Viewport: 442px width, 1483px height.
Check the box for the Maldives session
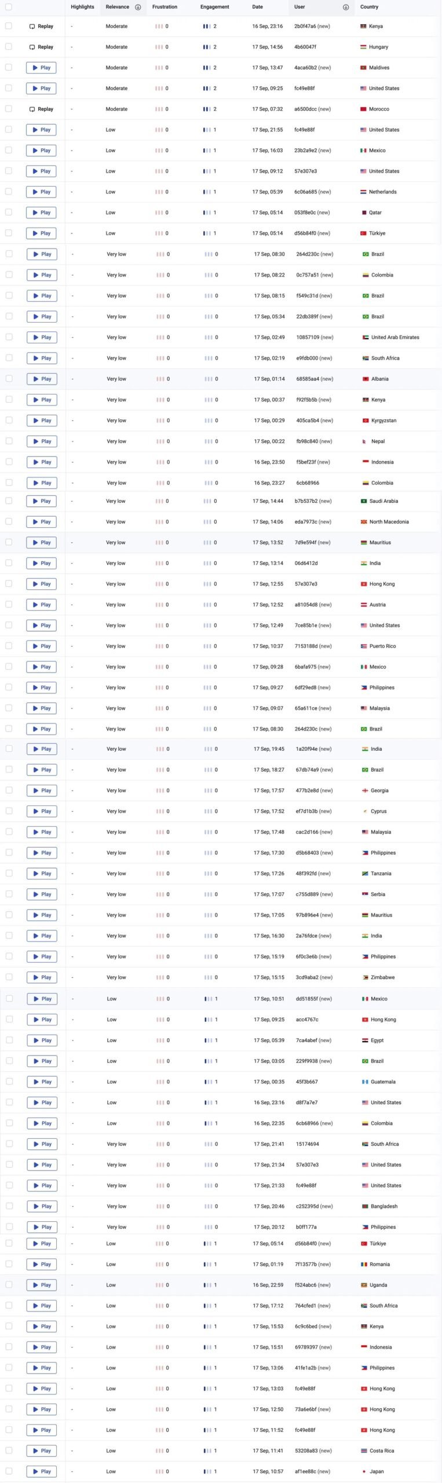[8, 67]
